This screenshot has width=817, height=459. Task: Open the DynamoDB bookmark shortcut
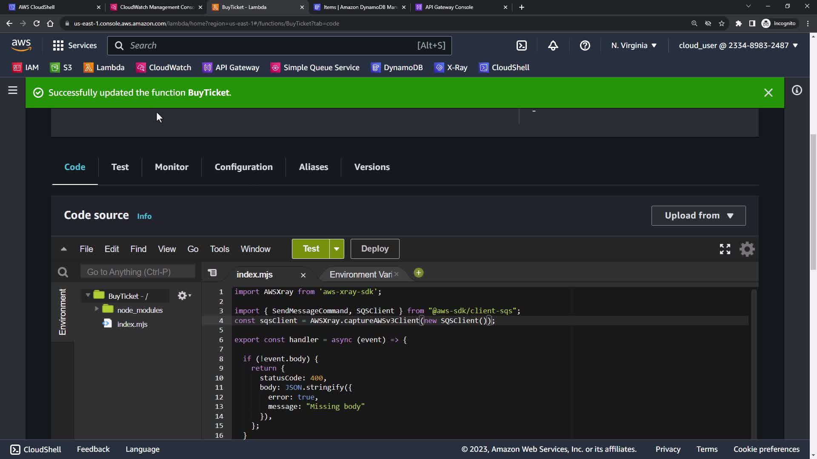pyautogui.click(x=397, y=68)
